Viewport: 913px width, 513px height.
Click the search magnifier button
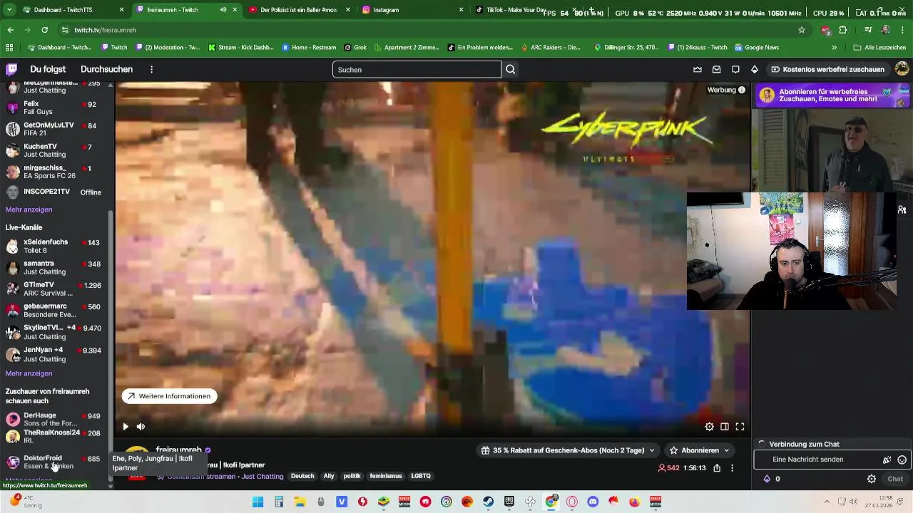pyautogui.click(x=511, y=69)
